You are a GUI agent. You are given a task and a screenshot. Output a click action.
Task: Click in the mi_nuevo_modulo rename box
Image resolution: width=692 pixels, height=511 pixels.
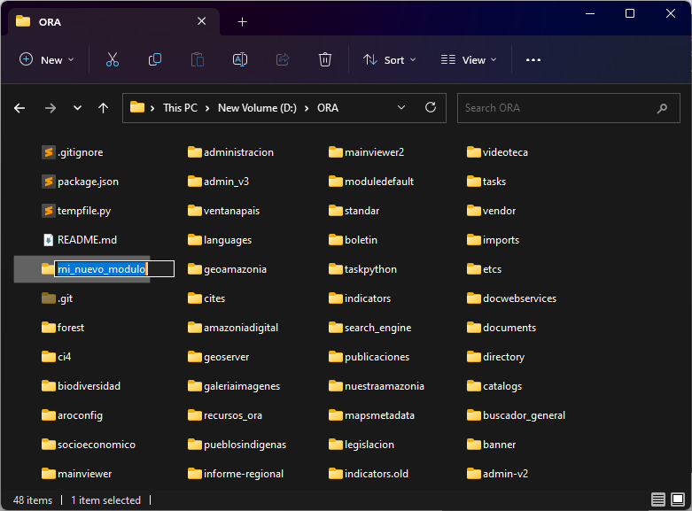point(114,268)
